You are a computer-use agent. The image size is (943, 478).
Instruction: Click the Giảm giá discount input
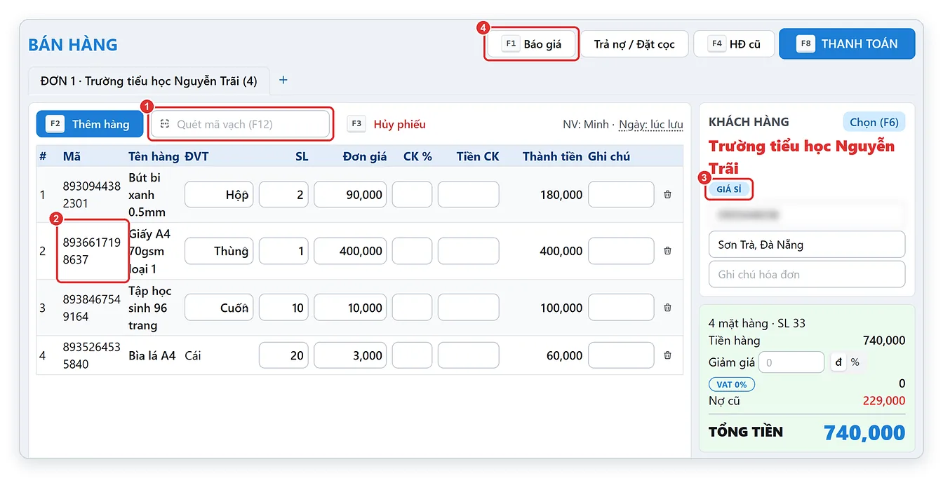click(x=791, y=362)
